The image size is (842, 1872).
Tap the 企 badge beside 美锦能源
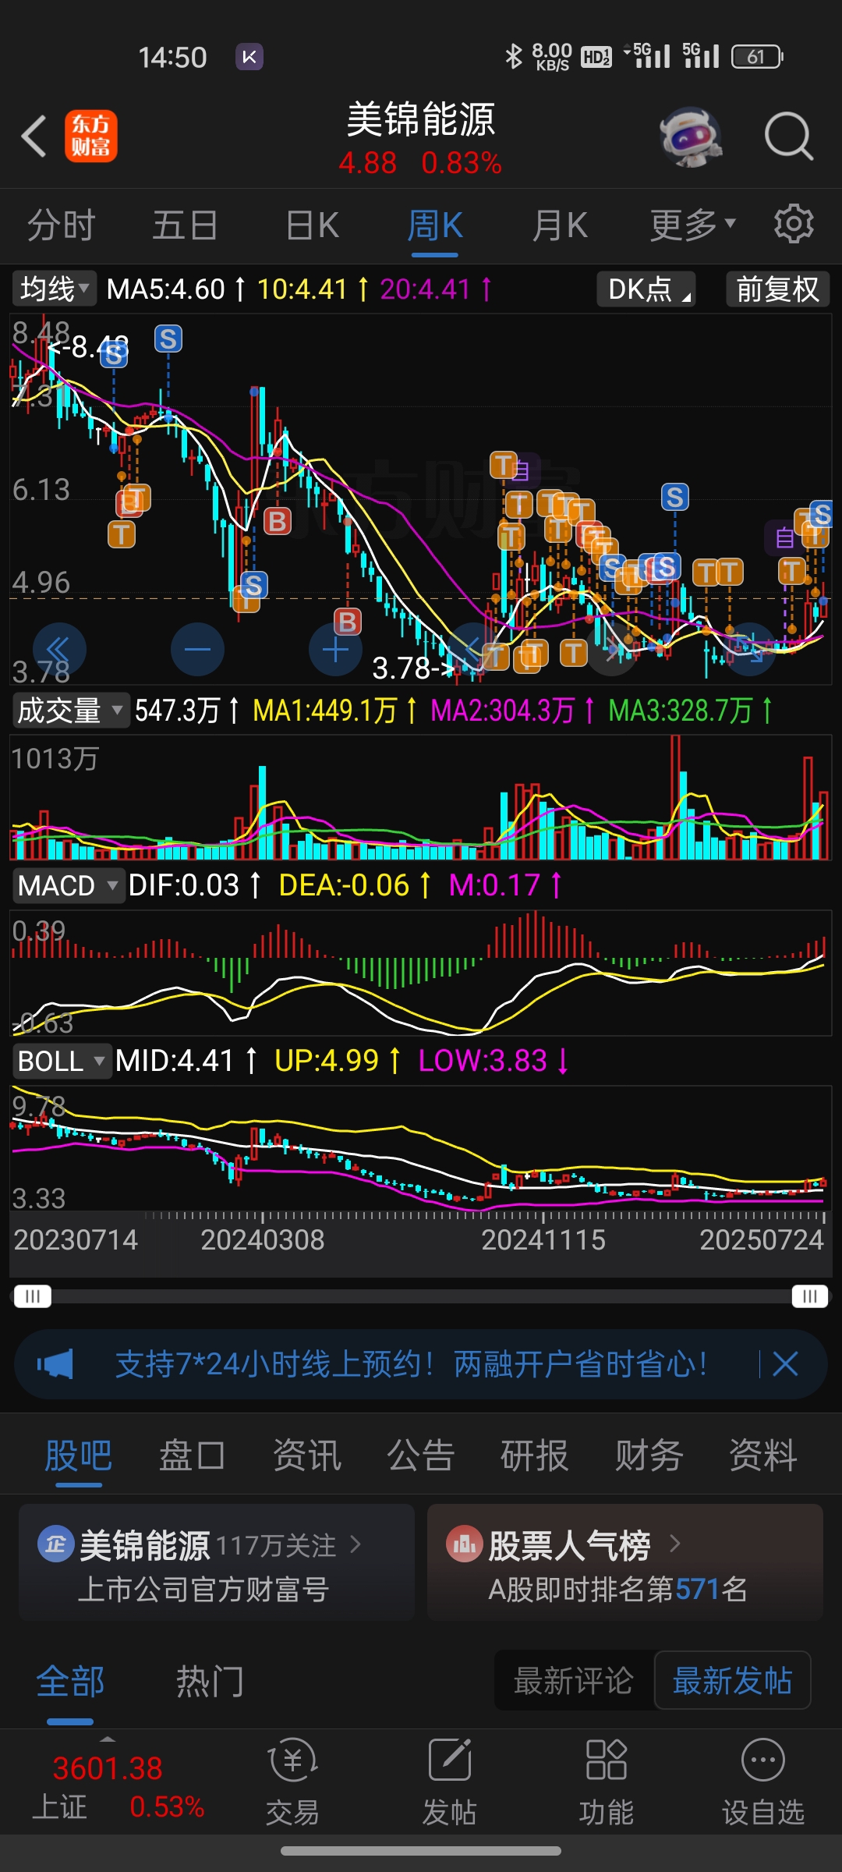tap(55, 1544)
